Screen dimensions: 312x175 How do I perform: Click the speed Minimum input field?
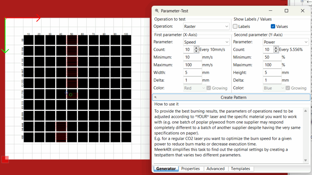(193, 57)
